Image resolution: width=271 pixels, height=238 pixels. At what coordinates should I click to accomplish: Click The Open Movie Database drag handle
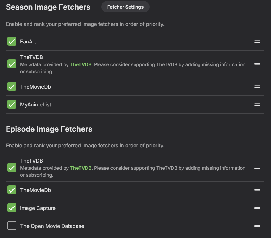pos(257,226)
